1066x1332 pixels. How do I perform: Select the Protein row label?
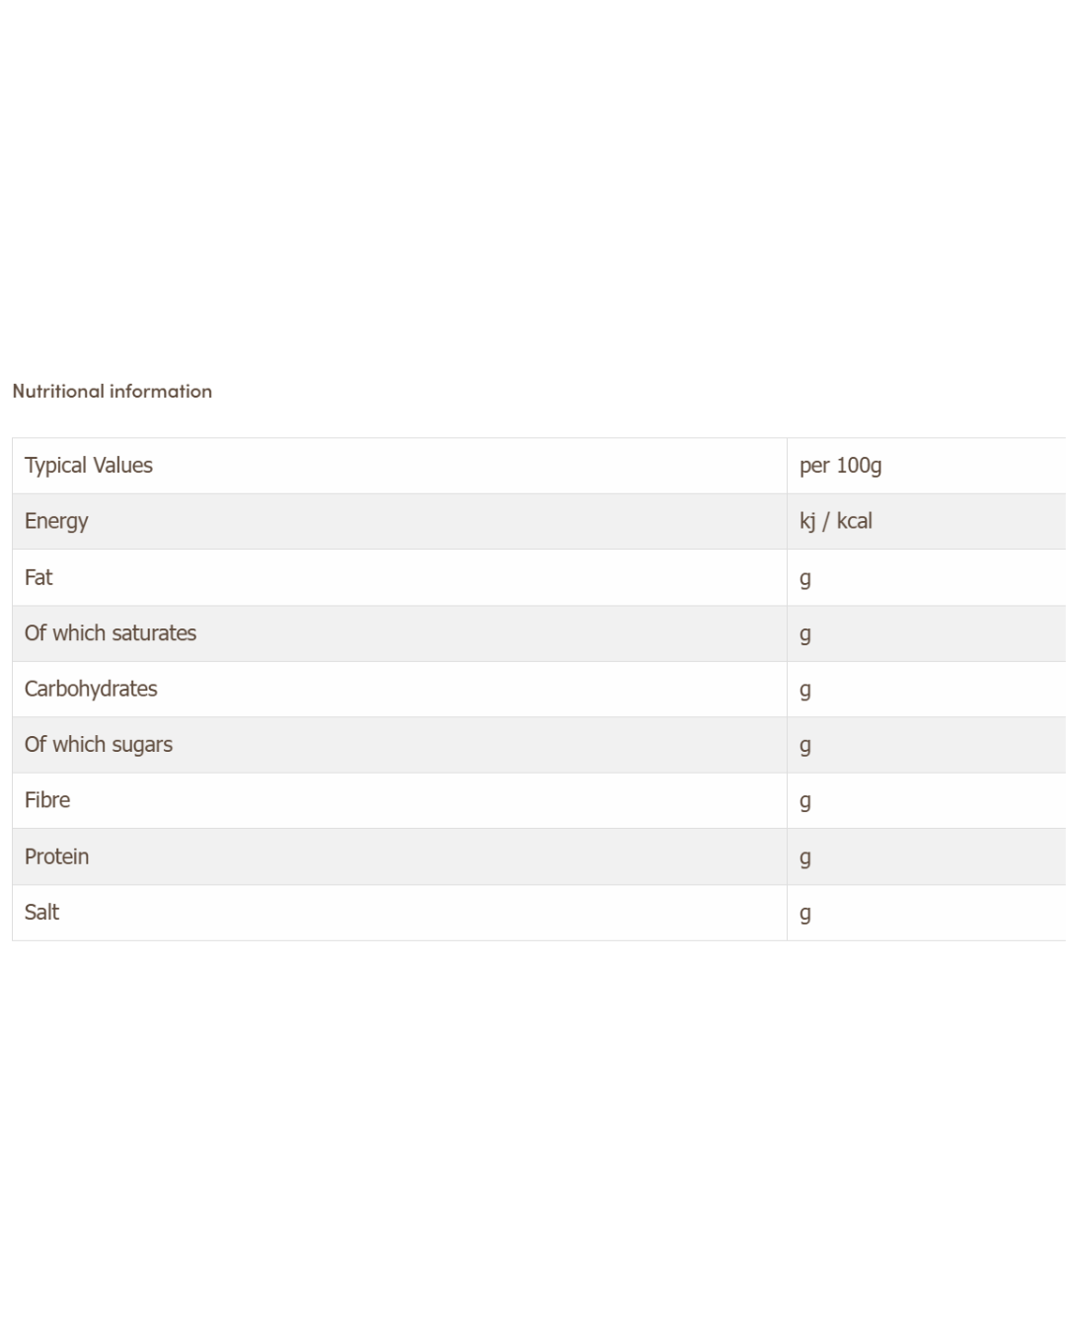pyautogui.click(x=56, y=856)
